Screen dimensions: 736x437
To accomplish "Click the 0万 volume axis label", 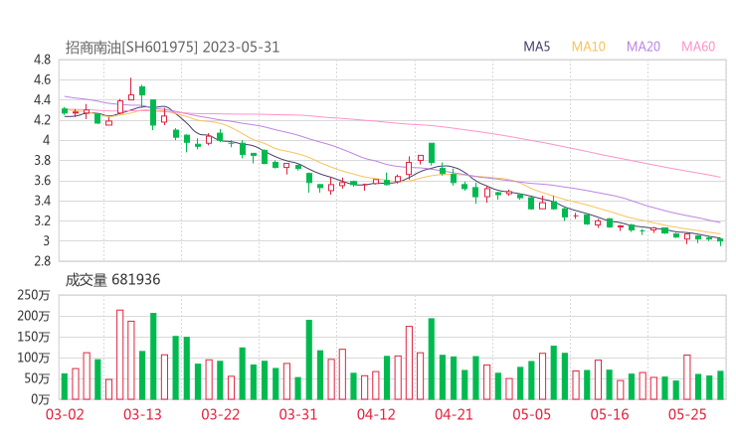I will coord(41,399).
